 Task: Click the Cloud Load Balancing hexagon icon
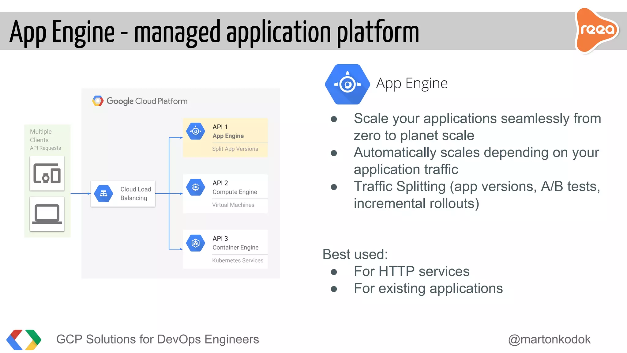tap(103, 194)
